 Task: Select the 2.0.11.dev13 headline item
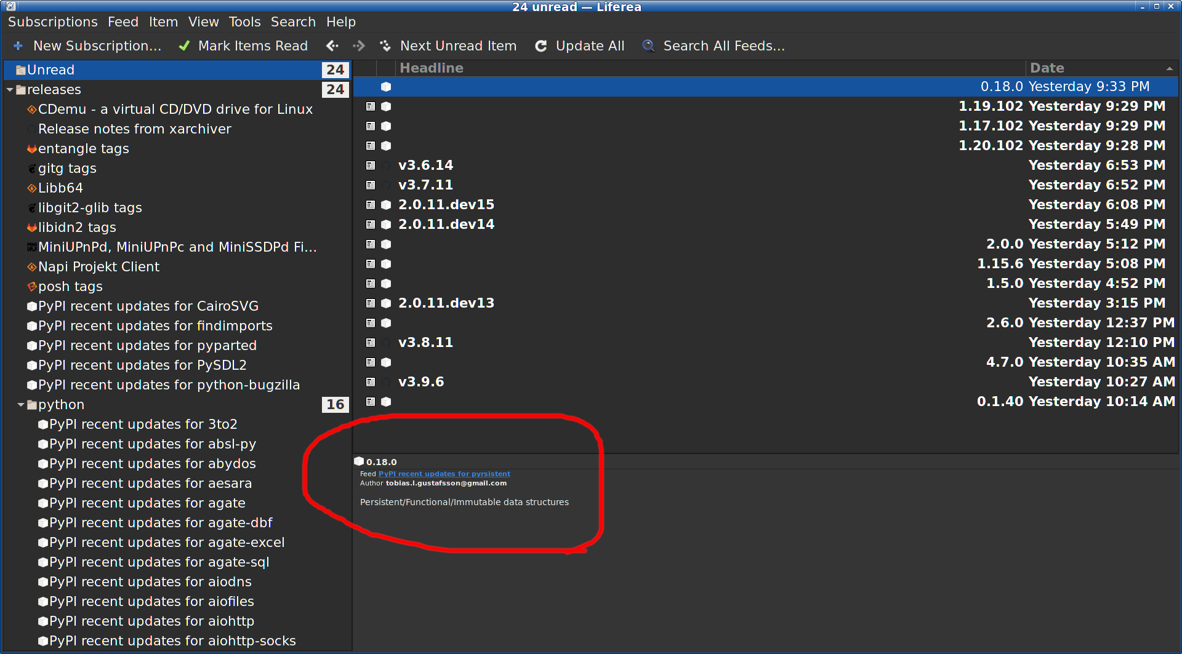tap(446, 303)
